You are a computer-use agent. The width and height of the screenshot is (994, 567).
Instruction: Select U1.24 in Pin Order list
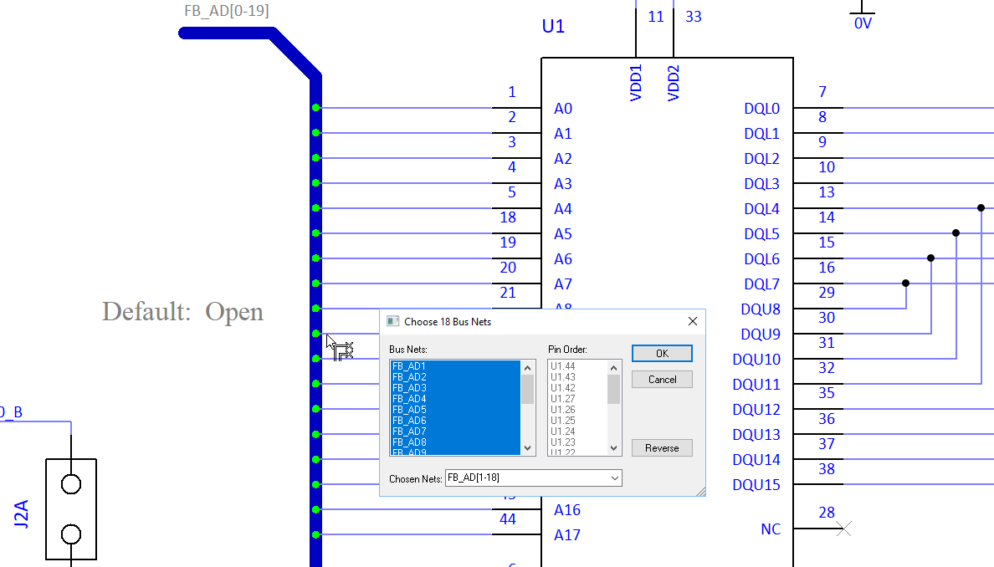tap(576, 431)
